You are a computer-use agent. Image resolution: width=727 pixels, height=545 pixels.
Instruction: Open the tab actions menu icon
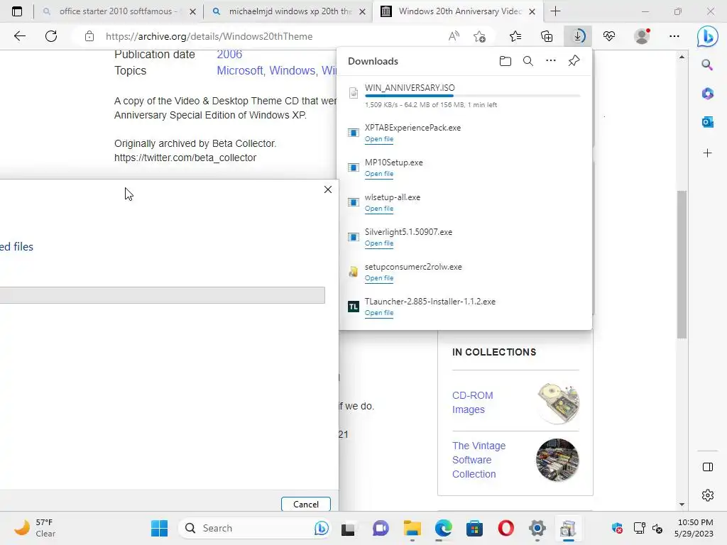pyautogui.click(x=17, y=11)
